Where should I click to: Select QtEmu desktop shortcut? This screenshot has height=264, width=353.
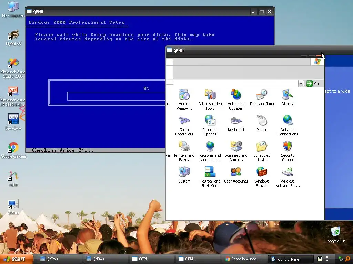(13, 207)
